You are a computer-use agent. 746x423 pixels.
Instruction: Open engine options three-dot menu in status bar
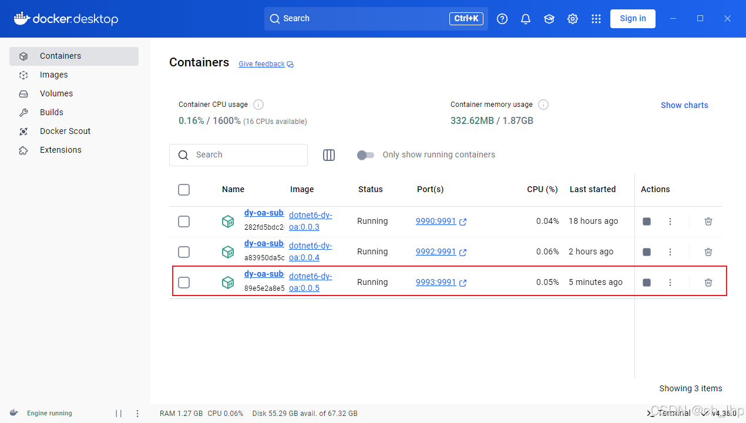(x=137, y=414)
